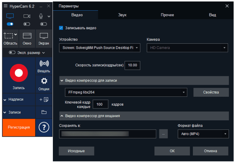Click the key frame 100 field
Image resolution: width=236 pixels, height=164 pixels.
[x=101, y=104]
